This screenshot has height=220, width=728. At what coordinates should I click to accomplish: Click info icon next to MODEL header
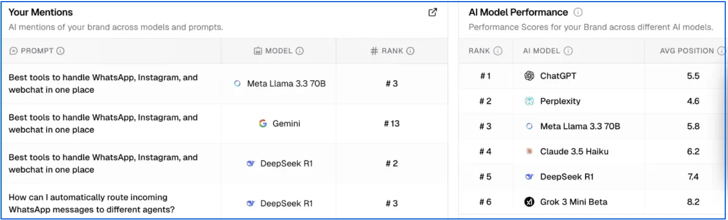300,51
